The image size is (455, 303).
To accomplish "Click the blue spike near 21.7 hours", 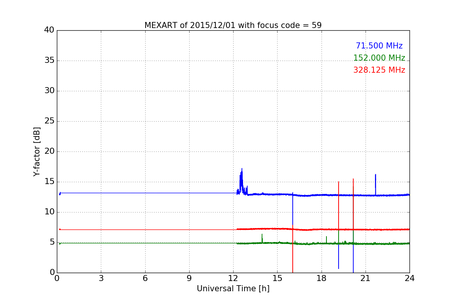I will [x=375, y=184].
